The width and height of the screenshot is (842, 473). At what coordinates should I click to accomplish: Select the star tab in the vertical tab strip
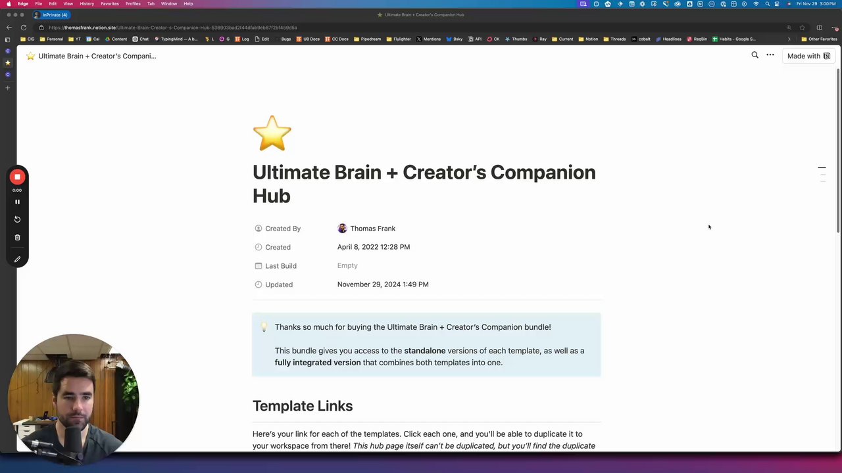(8, 62)
